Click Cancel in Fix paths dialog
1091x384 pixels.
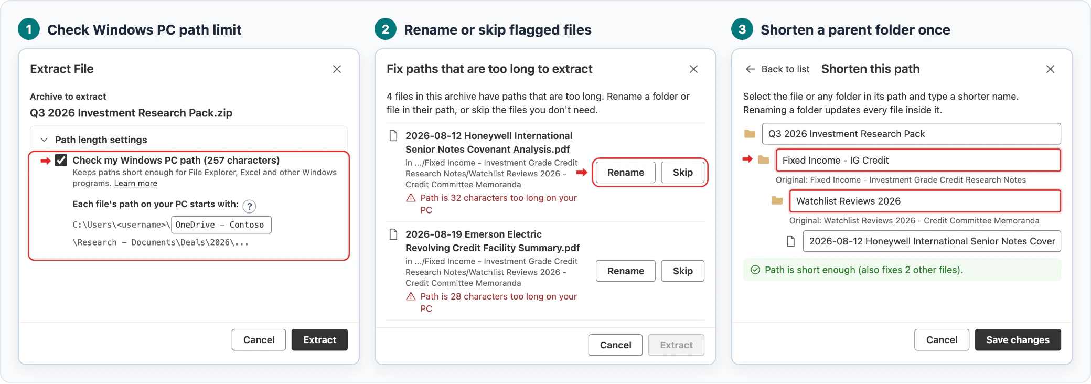615,345
